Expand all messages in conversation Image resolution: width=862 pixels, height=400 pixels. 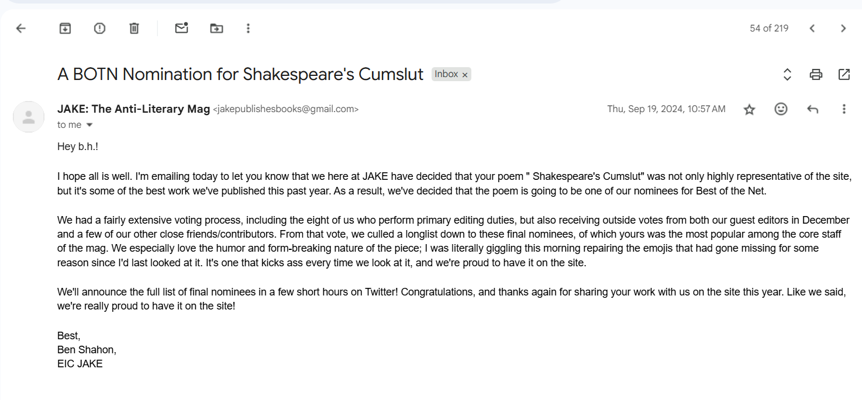coord(787,74)
